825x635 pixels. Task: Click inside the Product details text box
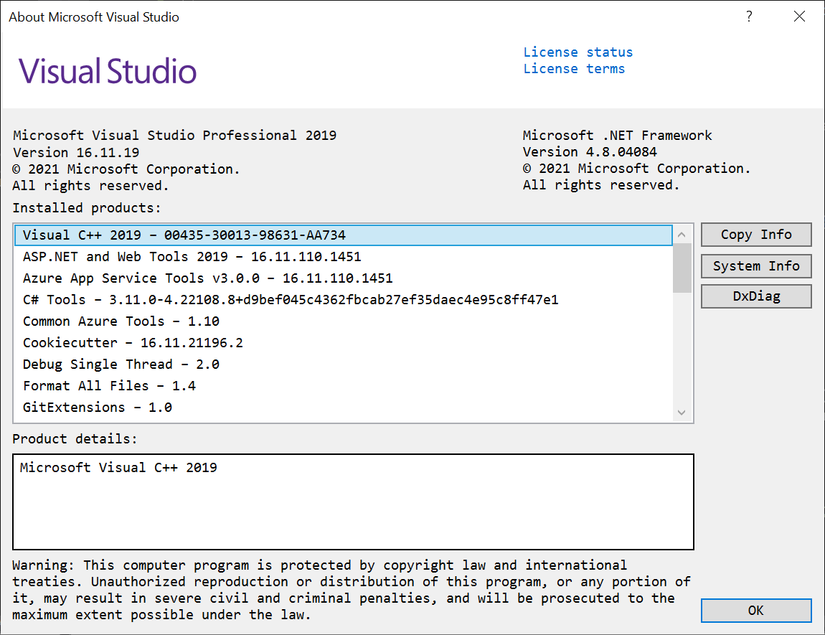(353, 502)
